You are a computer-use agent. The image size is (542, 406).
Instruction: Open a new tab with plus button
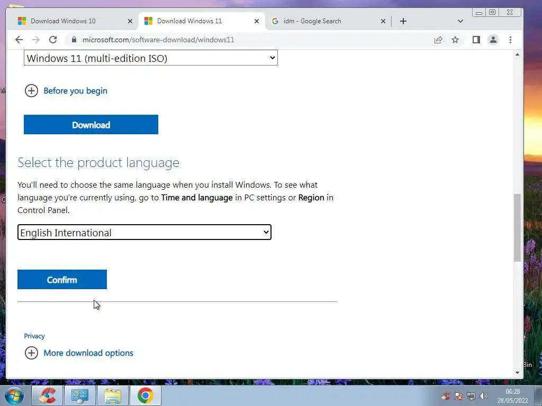tap(403, 21)
